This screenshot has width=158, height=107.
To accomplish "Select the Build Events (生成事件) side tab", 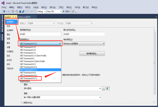I will pos(10,30).
